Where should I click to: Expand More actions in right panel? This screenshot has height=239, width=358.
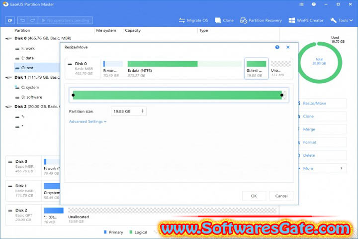click(322, 169)
